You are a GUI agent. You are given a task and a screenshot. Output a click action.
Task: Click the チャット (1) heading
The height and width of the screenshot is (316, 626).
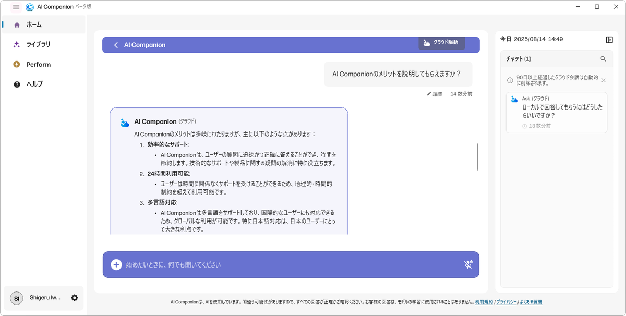click(519, 59)
